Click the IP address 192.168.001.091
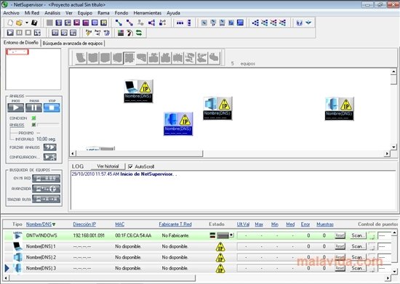 point(89,235)
